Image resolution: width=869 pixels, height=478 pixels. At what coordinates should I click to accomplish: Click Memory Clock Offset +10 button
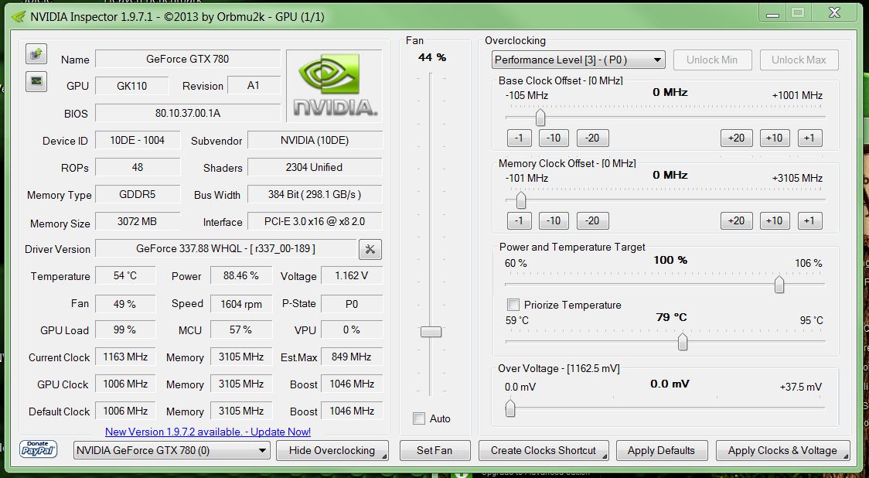(x=774, y=220)
